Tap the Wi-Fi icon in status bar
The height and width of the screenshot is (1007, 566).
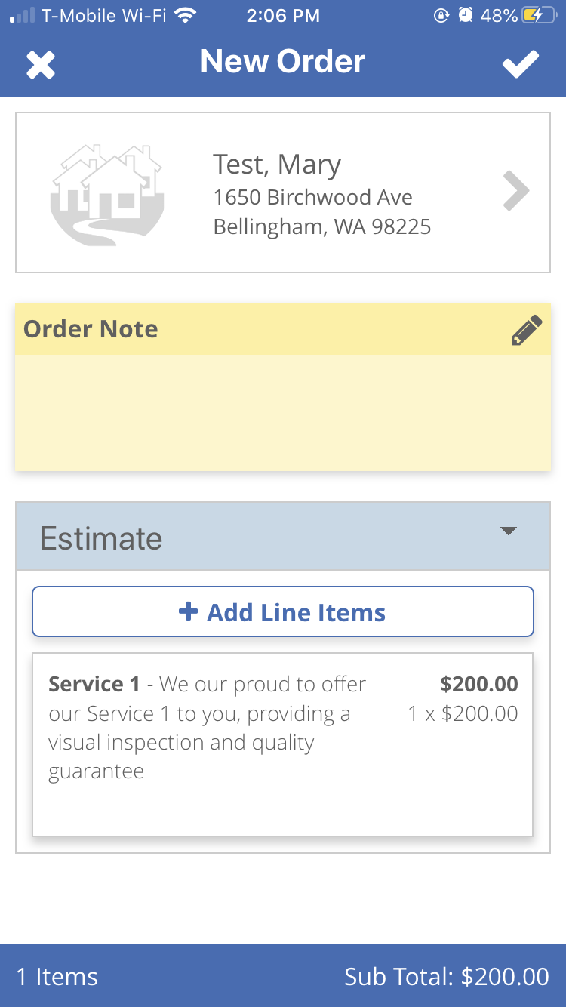point(183,15)
